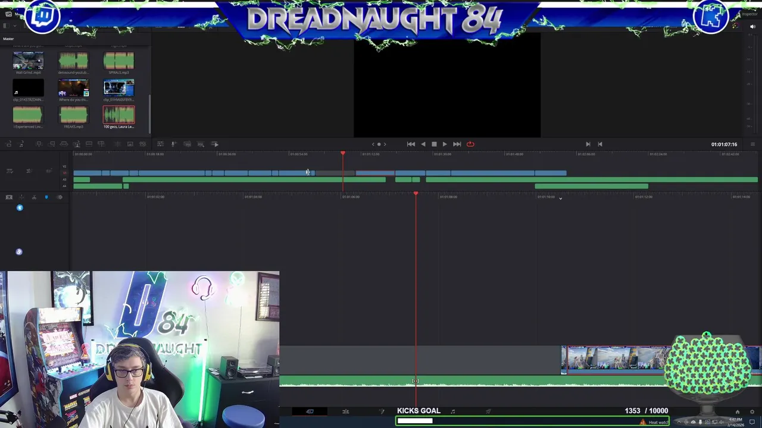Expand the chevron on lower timeline ruler
This screenshot has height=428, width=762.
pyautogui.click(x=560, y=199)
